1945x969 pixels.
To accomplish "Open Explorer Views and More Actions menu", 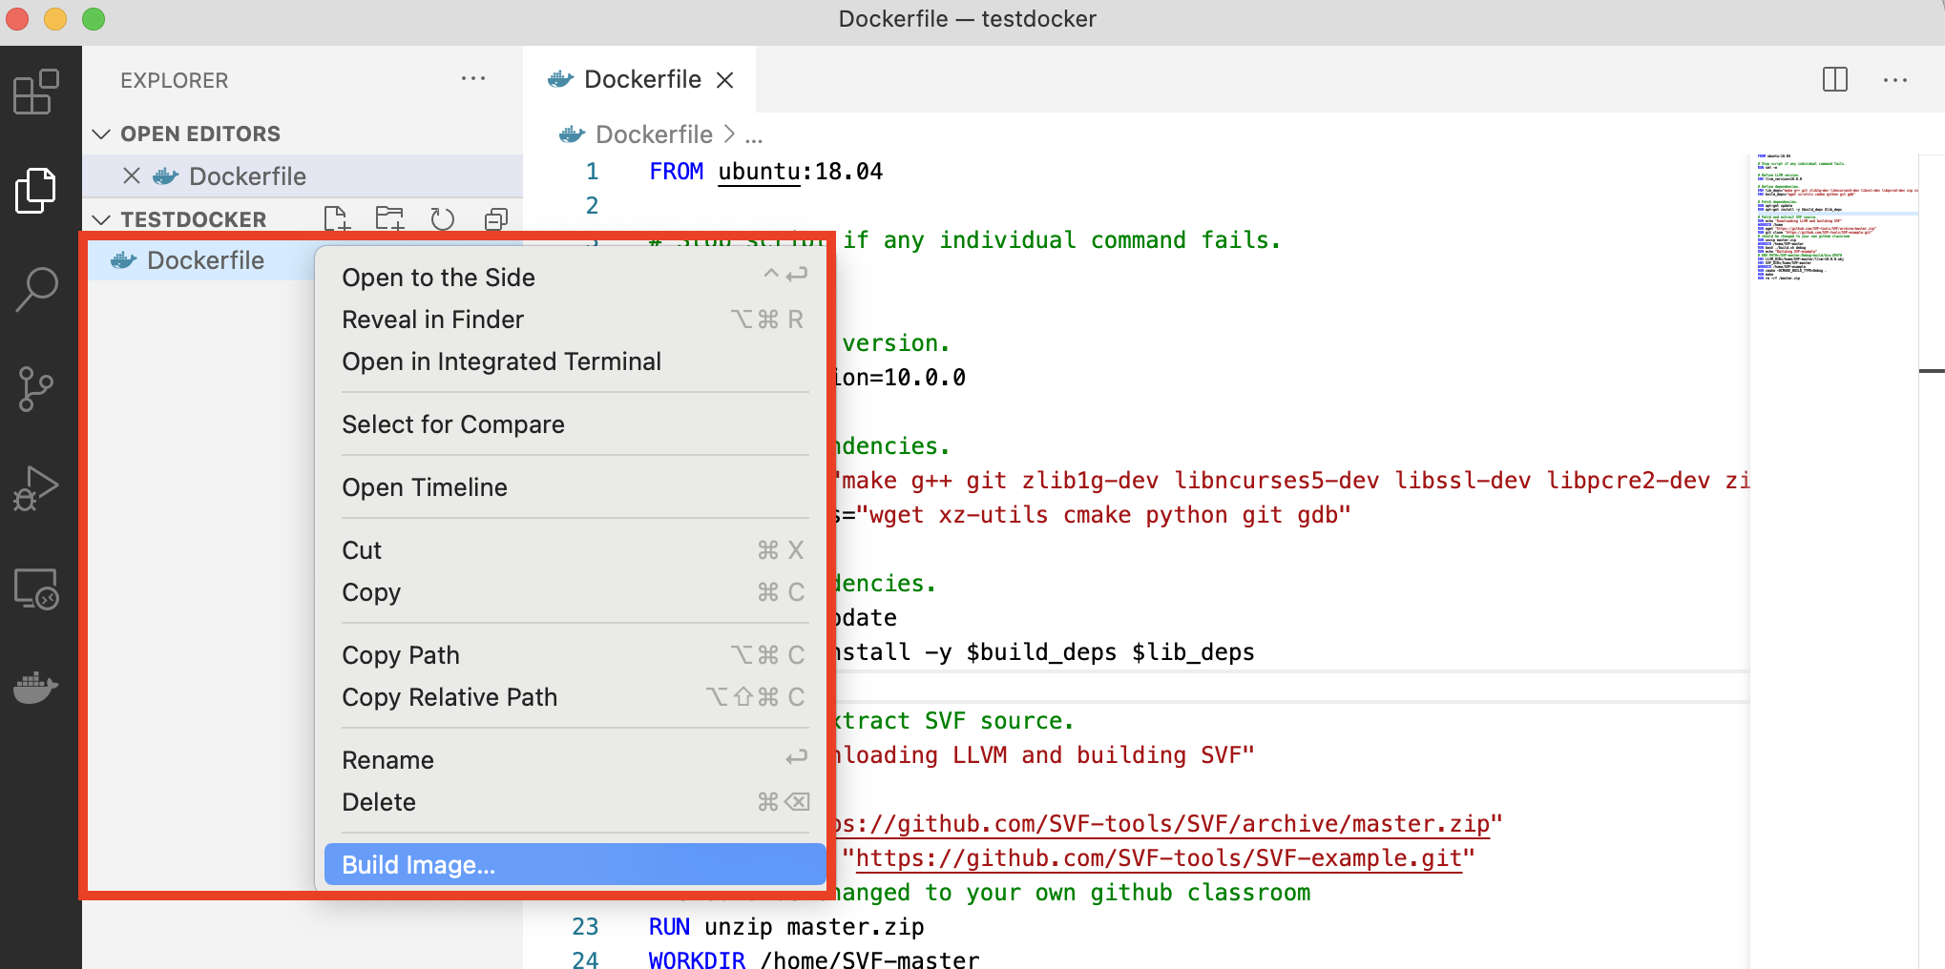I will tap(473, 78).
